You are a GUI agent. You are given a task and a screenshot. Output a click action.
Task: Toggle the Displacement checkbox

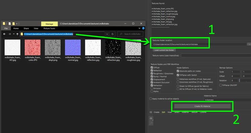pyautogui.click(x=152, y=79)
